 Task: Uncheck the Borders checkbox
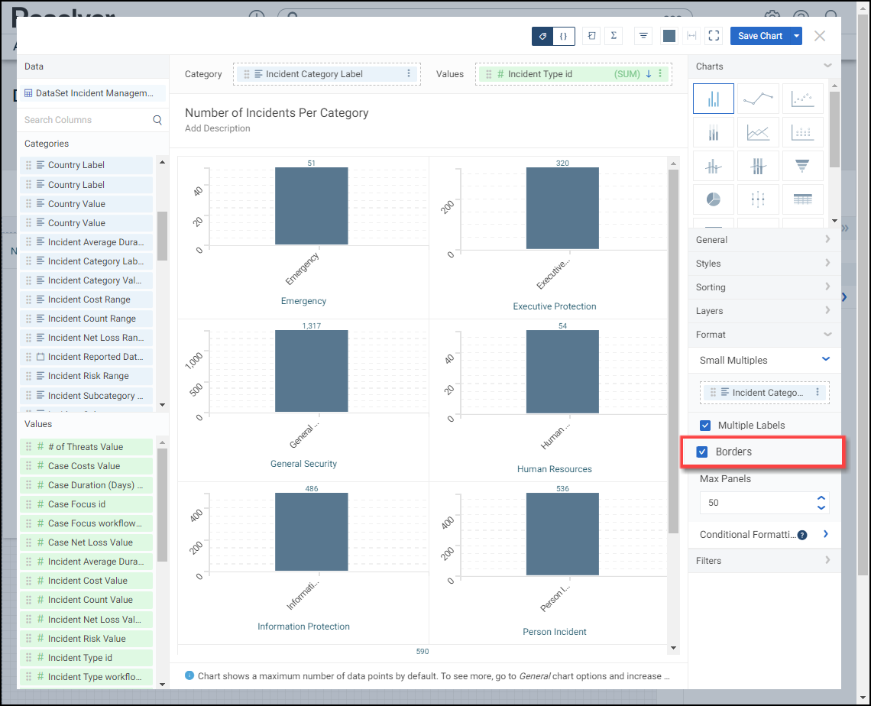[x=702, y=452]
